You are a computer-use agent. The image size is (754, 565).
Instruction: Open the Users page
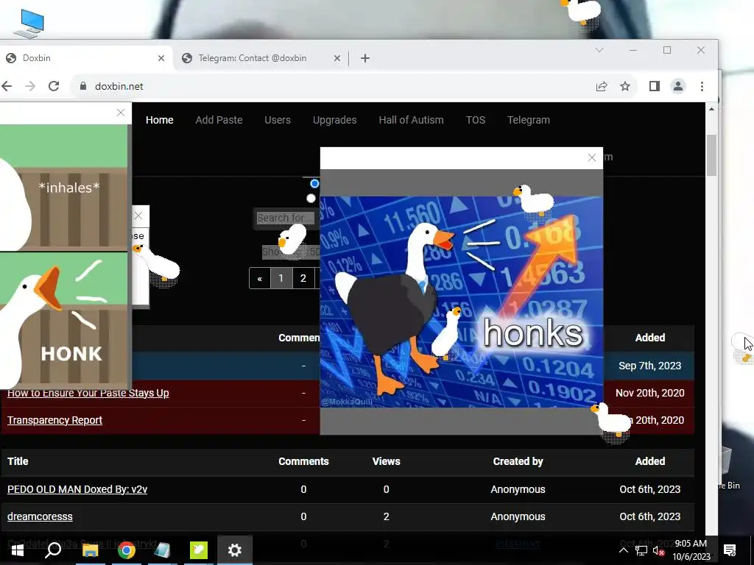click(x=278, y=120)
